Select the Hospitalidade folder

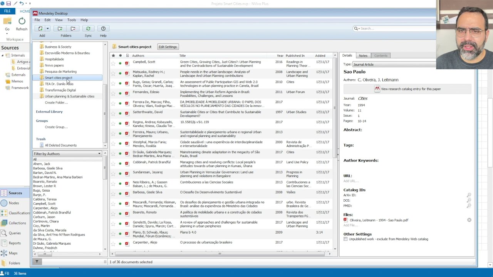tap(54, 59)
